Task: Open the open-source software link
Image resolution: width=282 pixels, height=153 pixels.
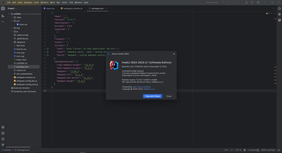Action: tap(142, 87)
